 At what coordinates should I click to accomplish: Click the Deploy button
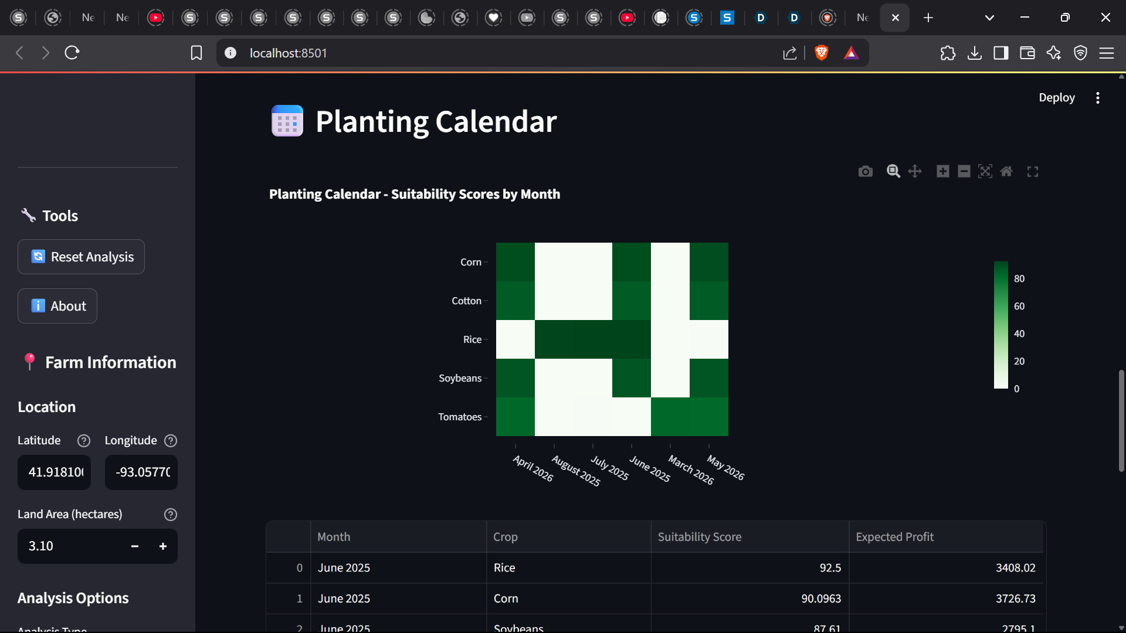(1057, 98)
